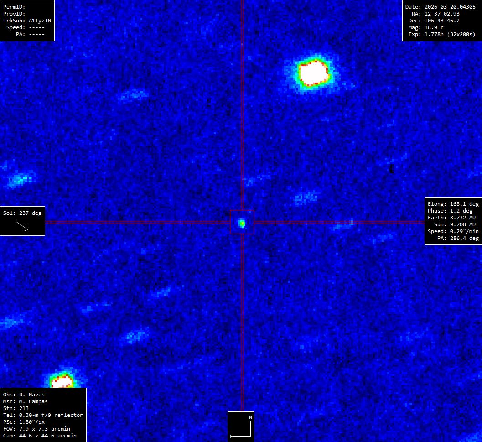Click the small dark spot right of the field
The height and width of the screenshot is (442, 482).
point(391,168)
